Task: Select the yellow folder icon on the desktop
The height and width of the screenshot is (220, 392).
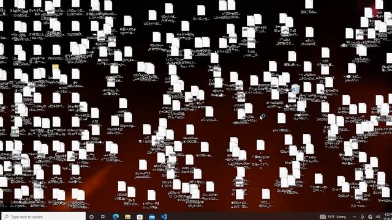Action: [56, 67]
